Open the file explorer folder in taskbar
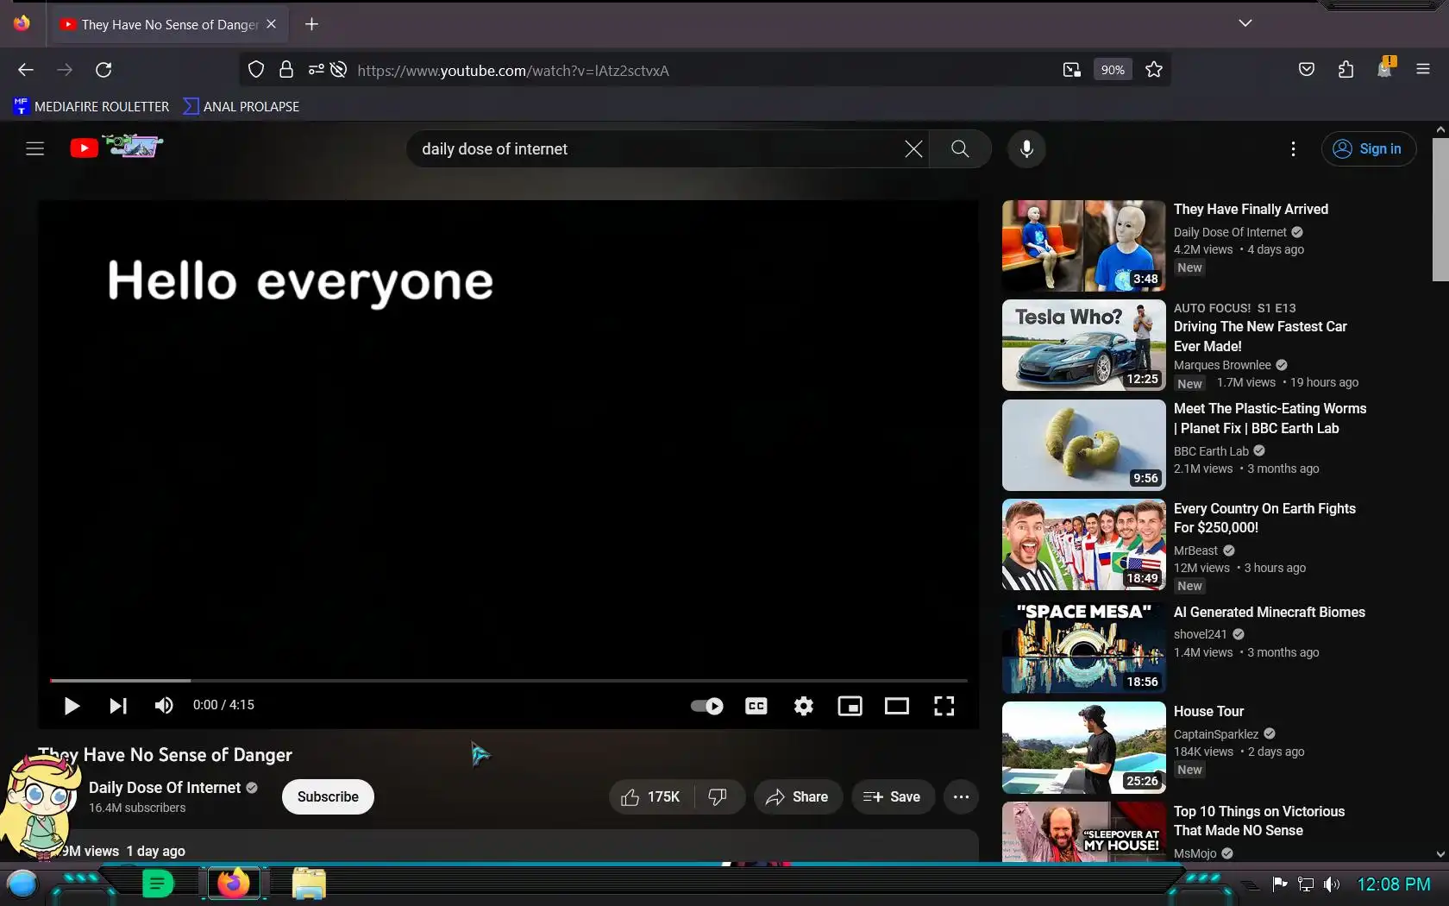Image resolution: width=1449 pixels, height=906 pixels. [x=309, y=884]
